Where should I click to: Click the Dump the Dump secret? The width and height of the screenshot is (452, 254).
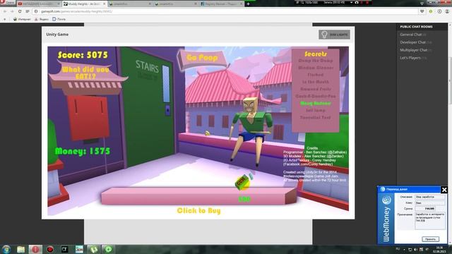pos(316,61)
